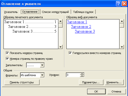This screenshot has width=128, height=96.
Task: Click inside the Уровни number field
Action: pyautogui.click(x=73, y=75)
